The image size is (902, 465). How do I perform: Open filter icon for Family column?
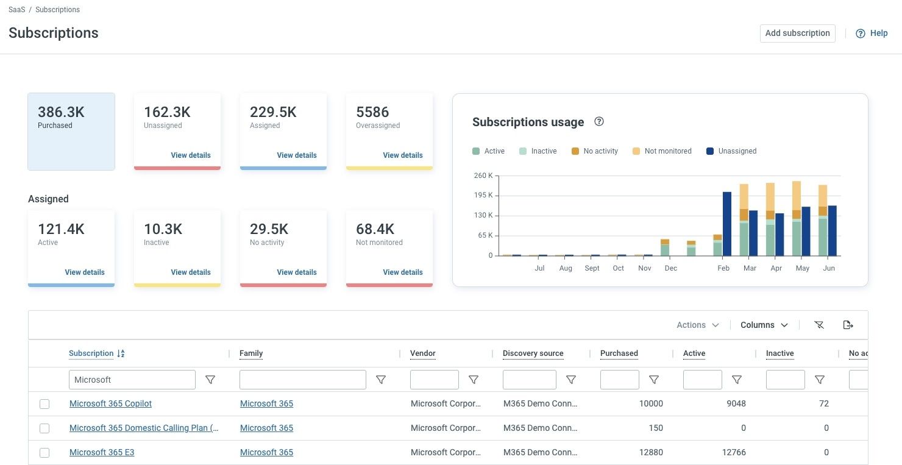tap(381, 380)
